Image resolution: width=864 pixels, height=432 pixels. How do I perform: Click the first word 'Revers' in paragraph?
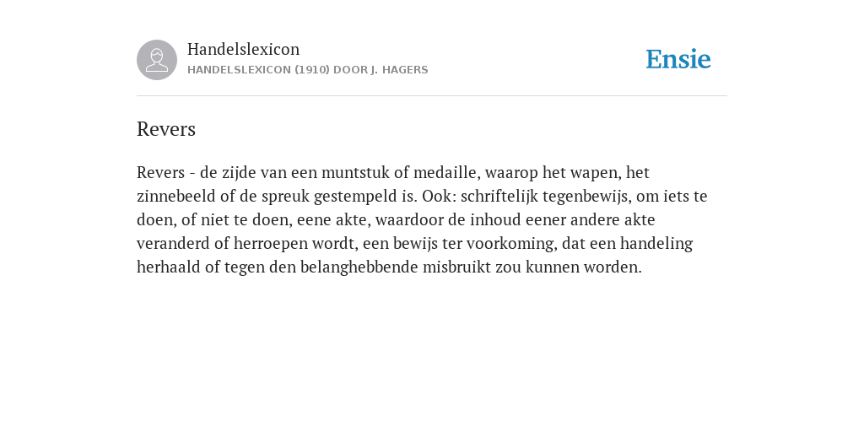[x=160, y=172]
